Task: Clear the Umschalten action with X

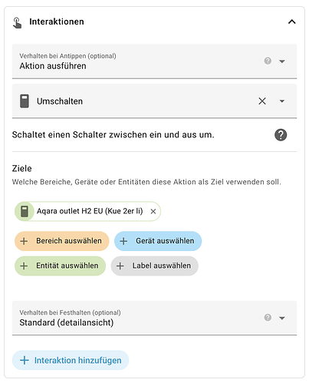Action: [262, 101]
